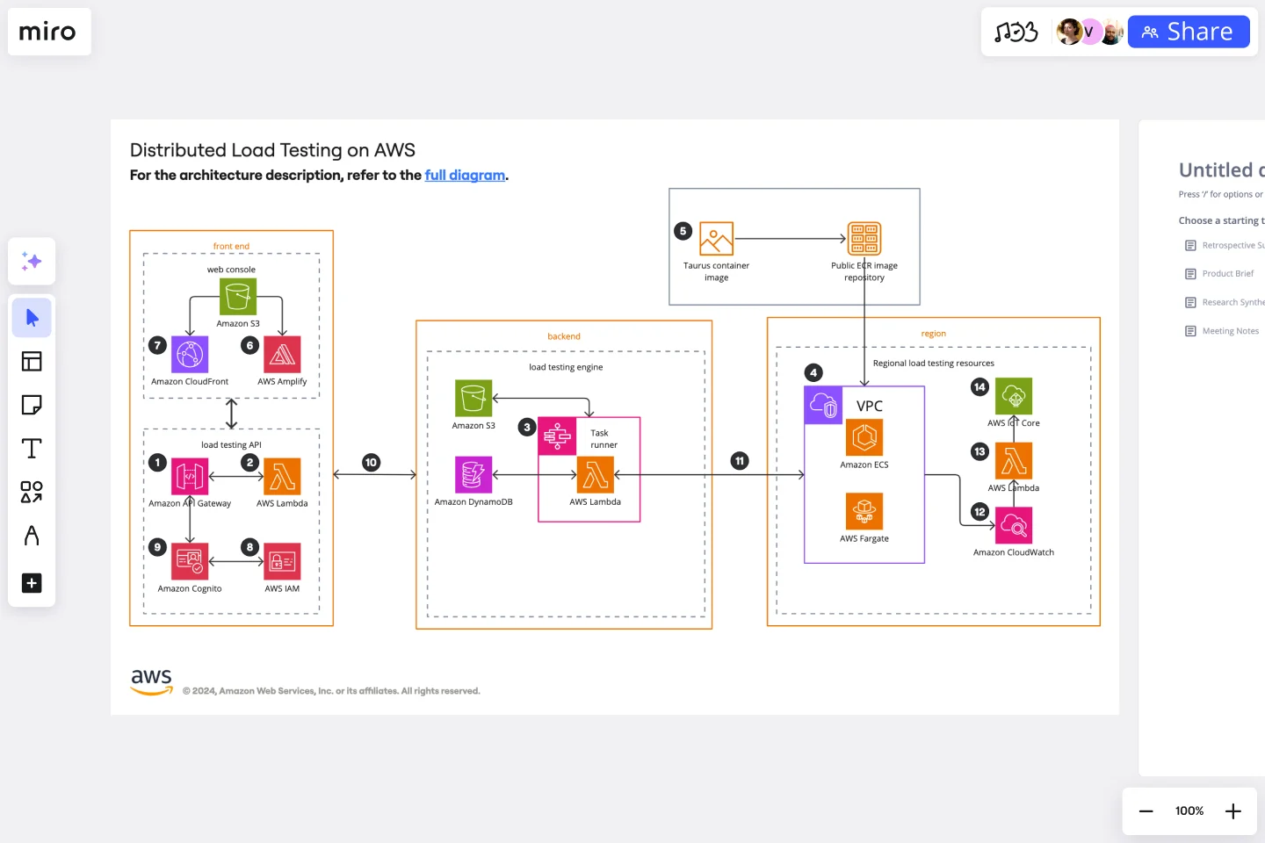Select the AWS IoT Core icon
The width and height of the screenshot is (1265, 843).
1014,396
